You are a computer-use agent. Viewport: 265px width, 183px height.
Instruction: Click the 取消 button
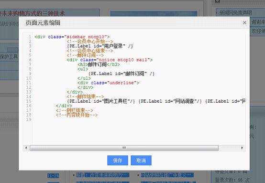141,161
